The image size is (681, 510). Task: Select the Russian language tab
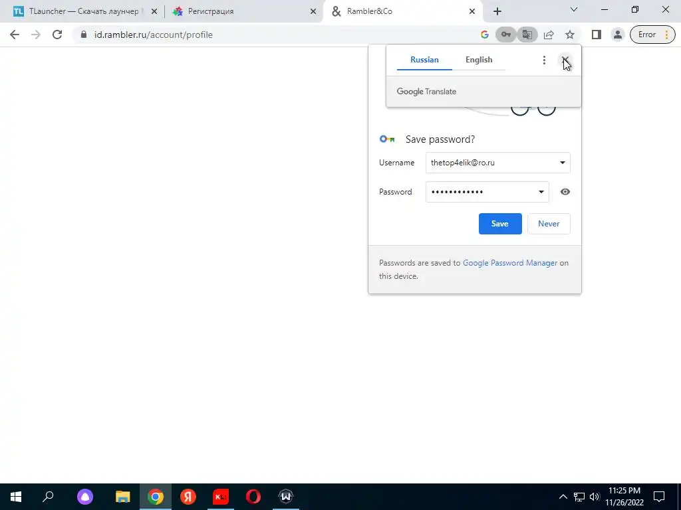pos(424,60)
